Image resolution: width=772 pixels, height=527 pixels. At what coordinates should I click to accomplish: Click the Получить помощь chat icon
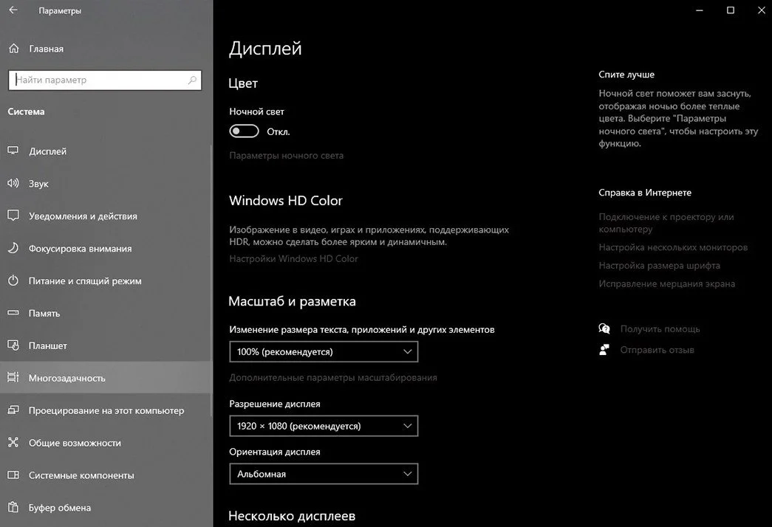[604, 328]
